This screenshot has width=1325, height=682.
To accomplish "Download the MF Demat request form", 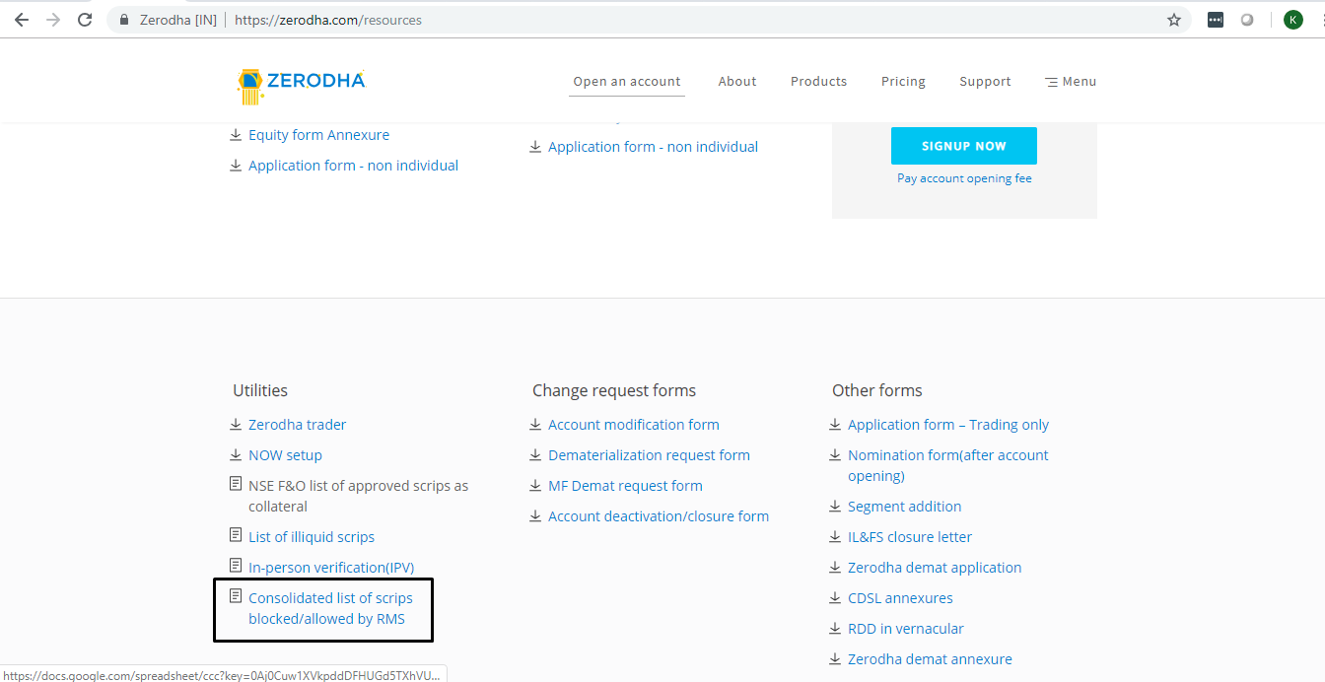I will click(x=625, y=486).
